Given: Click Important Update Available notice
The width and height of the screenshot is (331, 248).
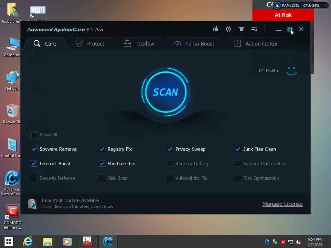Looking at the screenshot, I should (70, 200).
